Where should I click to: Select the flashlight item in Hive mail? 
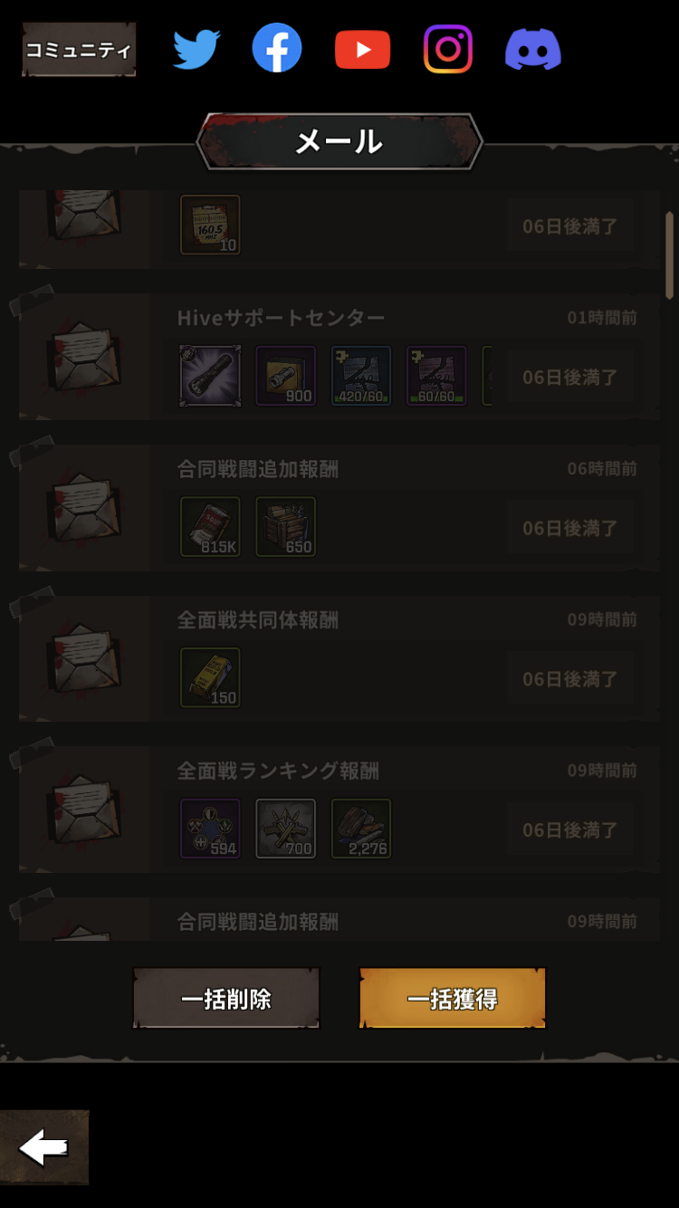210,376
